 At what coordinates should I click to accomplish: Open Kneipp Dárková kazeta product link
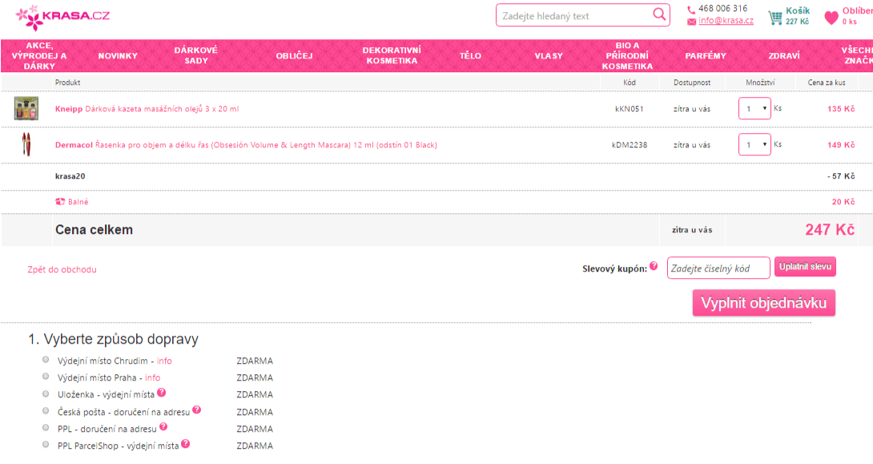tap(147, 109)
